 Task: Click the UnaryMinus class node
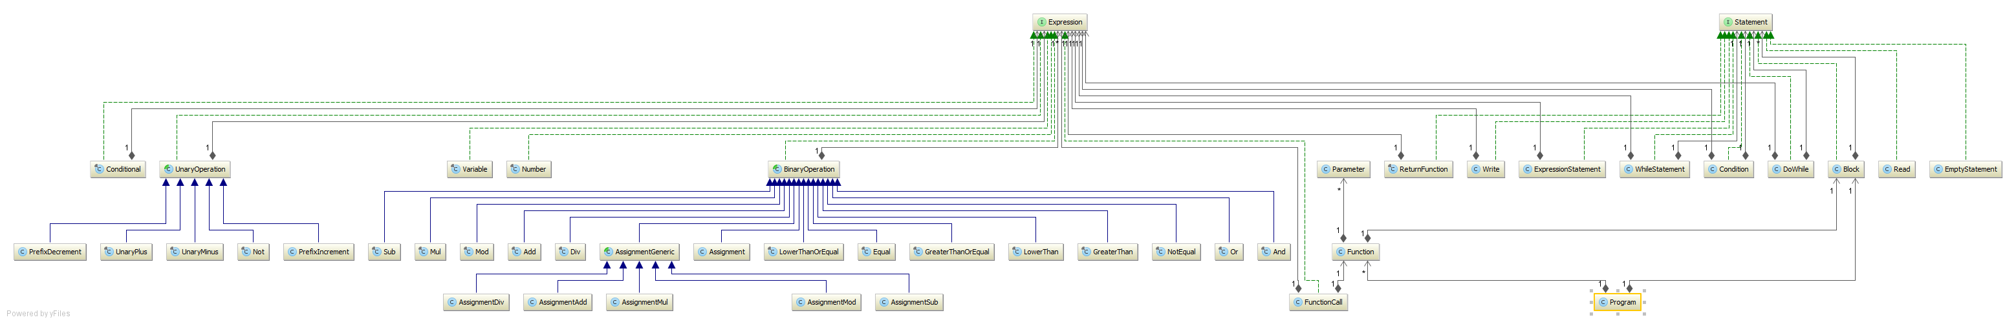click(195, 252)
